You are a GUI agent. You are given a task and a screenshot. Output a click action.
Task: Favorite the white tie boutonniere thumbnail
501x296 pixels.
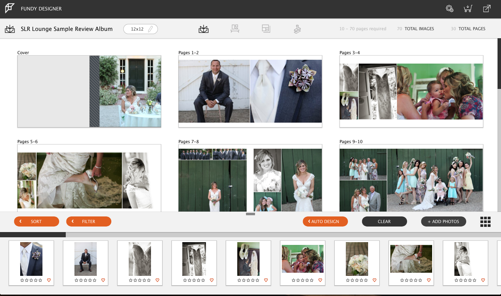[49, 280]
